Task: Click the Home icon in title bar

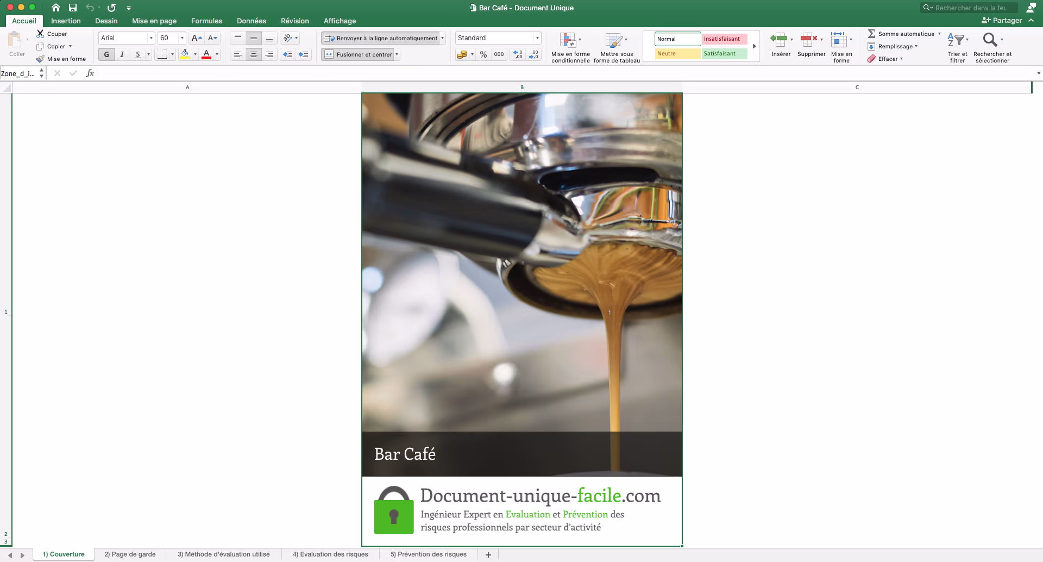Action: (56, 8)
